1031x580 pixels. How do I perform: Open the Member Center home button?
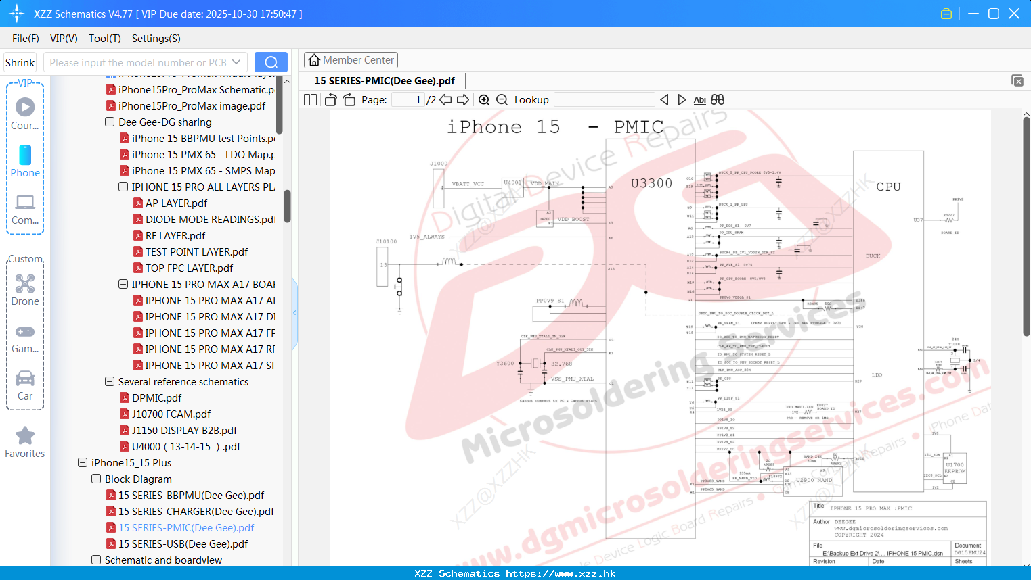351,60
